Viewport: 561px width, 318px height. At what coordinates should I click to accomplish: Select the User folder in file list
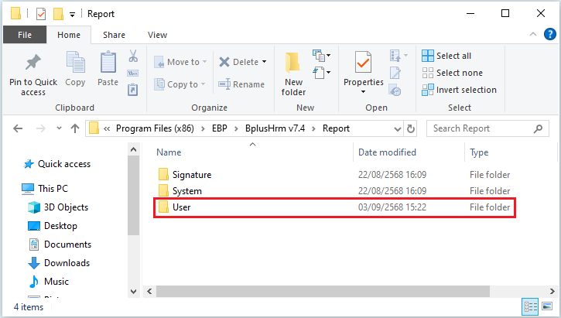182,207
